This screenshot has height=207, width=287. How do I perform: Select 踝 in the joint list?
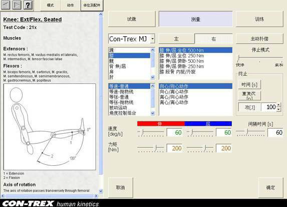(129, 50)
